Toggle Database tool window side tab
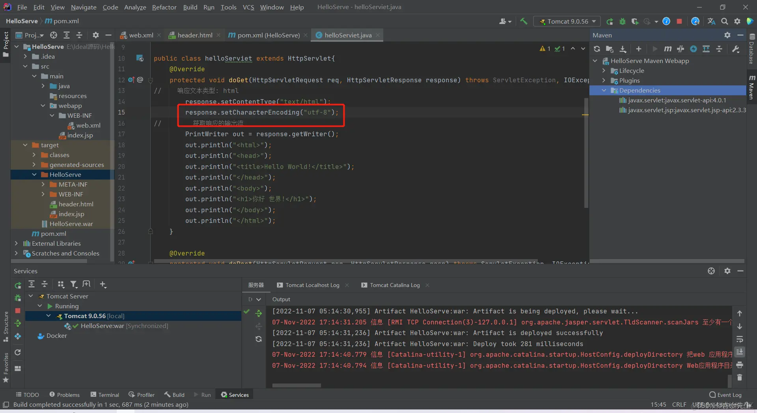Image resolution: width=757 pixels, height=413 pixels. click(751, 49)
